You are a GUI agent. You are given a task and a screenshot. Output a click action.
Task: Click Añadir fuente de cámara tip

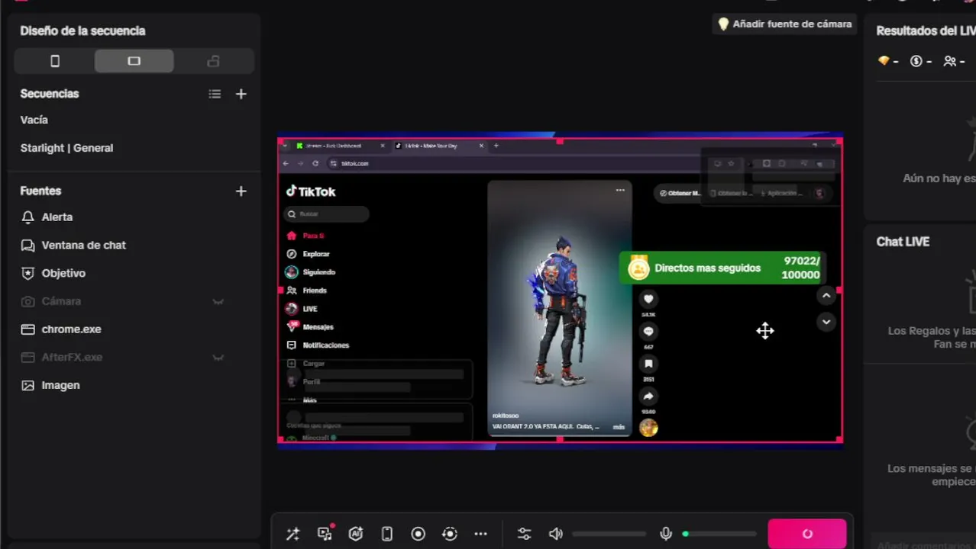[785, 24]
